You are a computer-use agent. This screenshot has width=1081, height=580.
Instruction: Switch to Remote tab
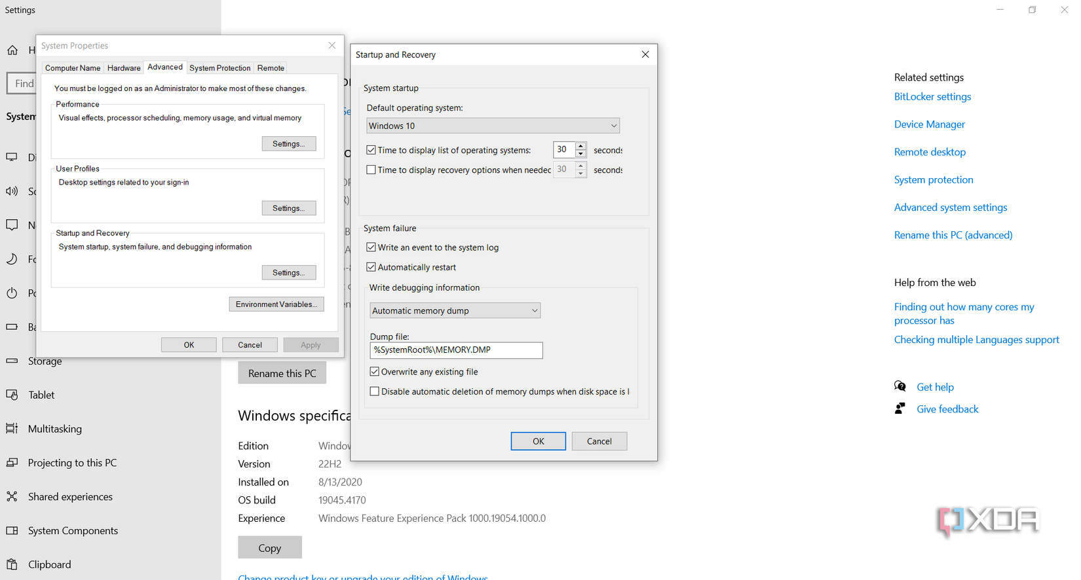271,68
